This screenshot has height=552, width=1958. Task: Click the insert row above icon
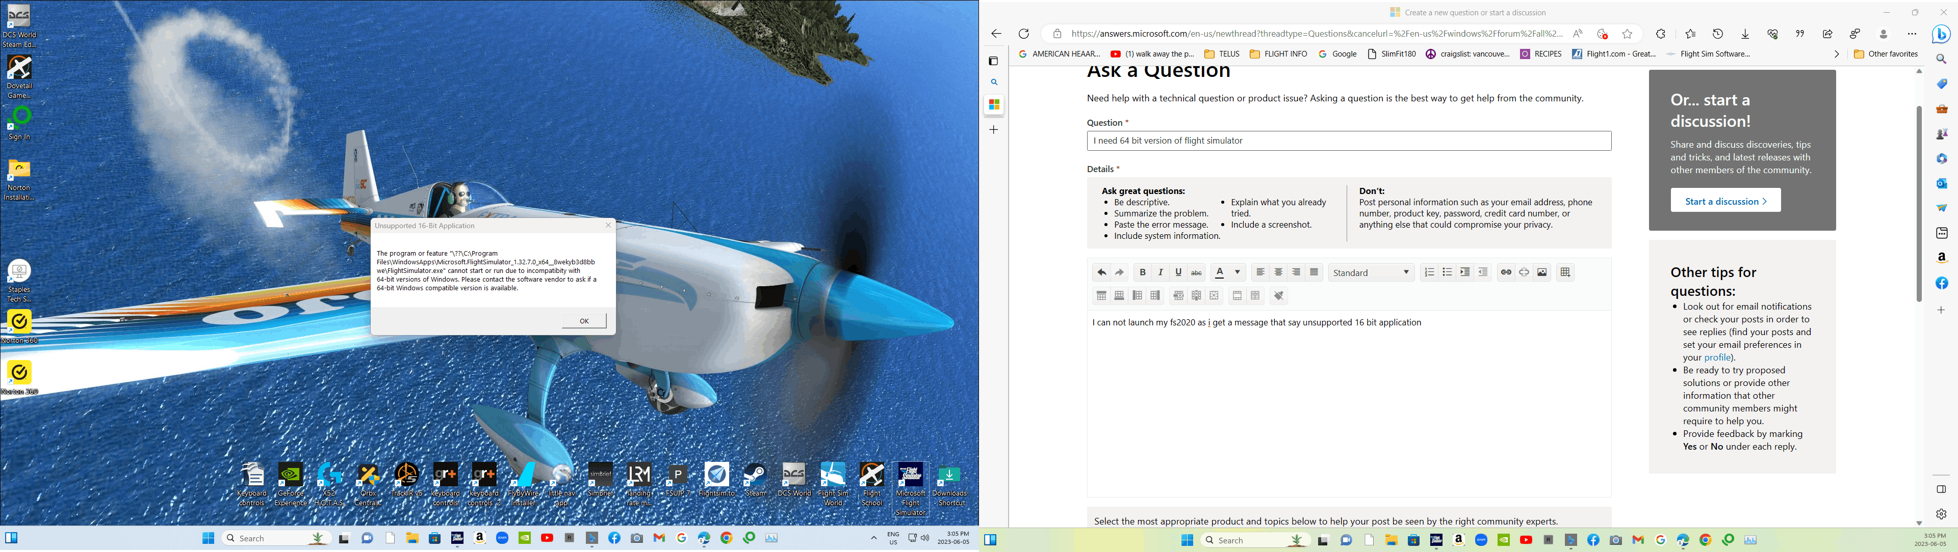pyautogui.click(x=1101, y=296)
